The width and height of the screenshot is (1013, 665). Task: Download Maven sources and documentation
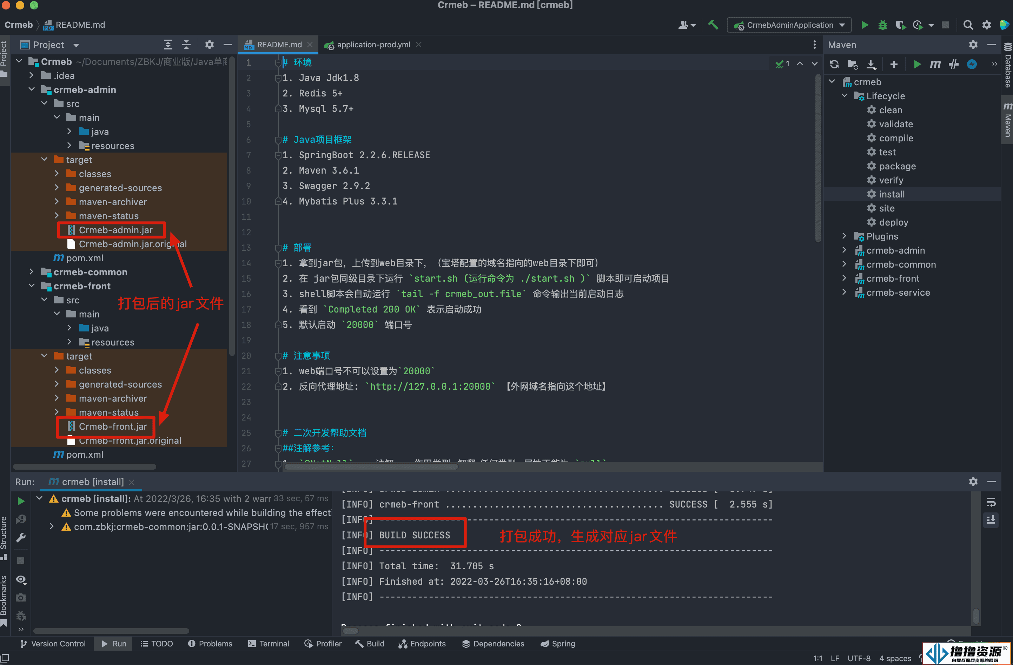[871, 64]
